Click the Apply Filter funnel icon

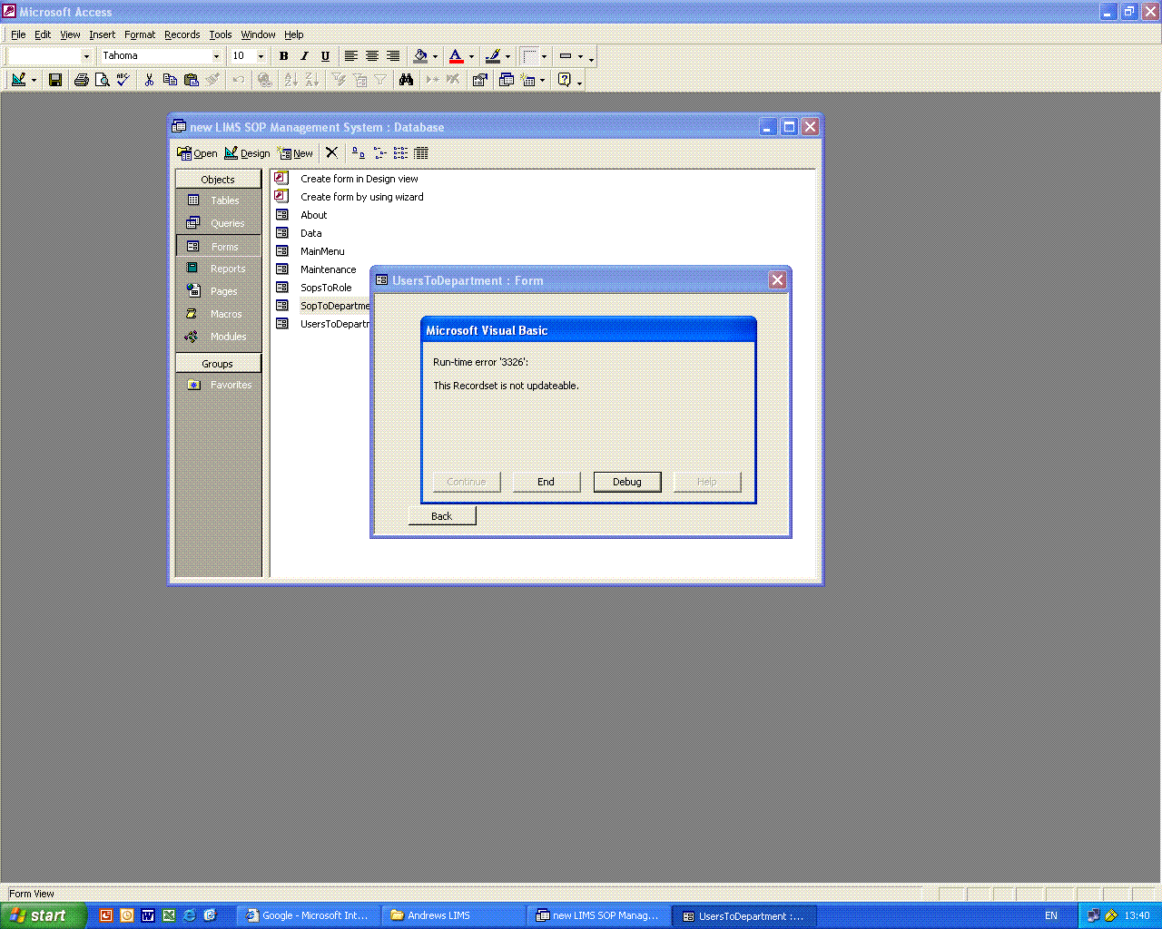[380, 80]
